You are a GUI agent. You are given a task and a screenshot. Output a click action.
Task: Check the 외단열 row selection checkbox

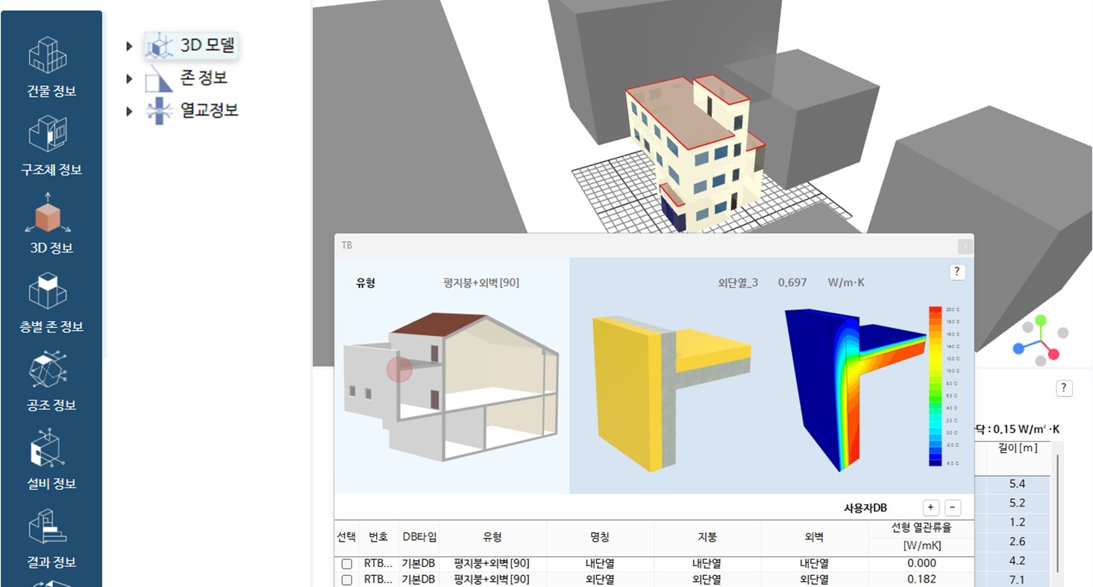pos(346,580)
